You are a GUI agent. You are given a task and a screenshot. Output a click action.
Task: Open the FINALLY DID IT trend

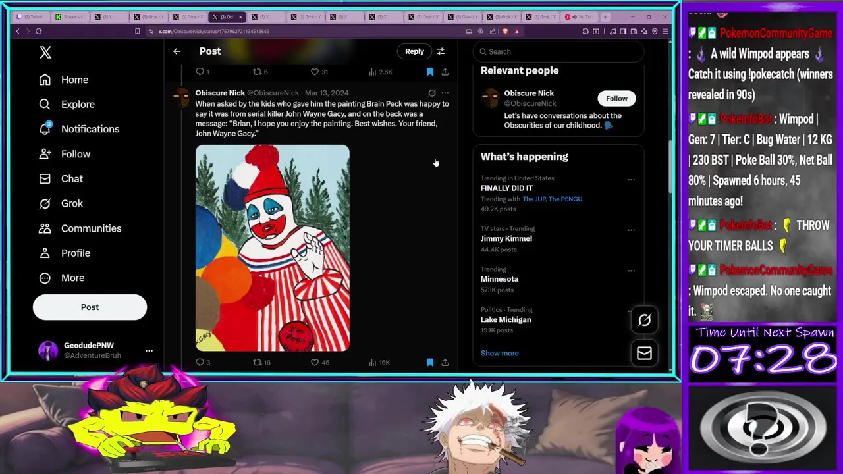506,188
